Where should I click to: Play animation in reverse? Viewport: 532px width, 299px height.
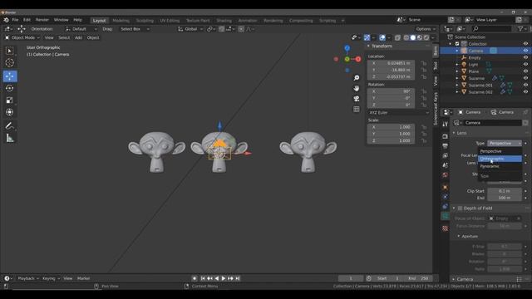click(x=216, y=278)
